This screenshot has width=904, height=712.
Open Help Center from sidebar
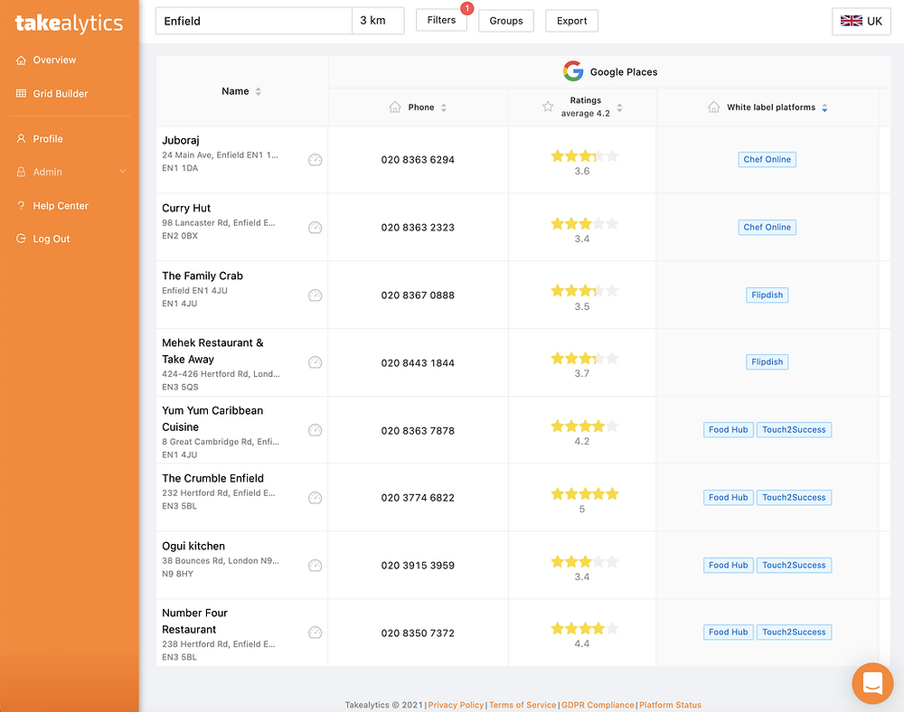(x=61, y=206)
